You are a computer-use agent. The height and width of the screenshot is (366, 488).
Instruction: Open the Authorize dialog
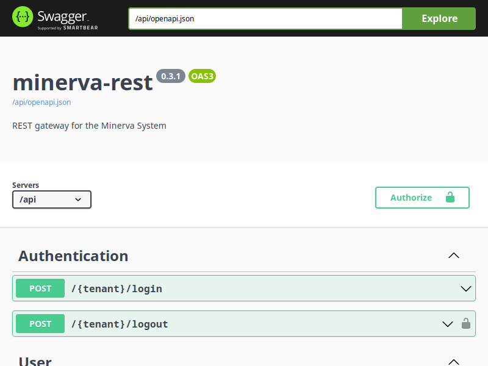point(422,198)
